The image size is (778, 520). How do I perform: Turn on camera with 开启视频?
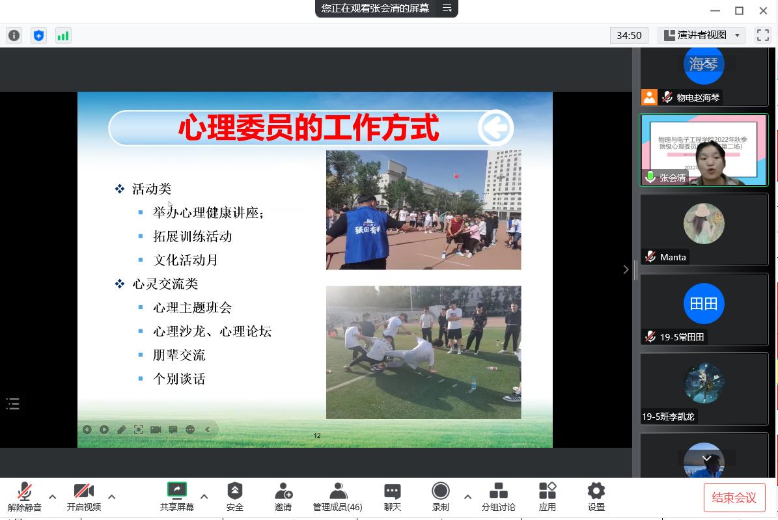click(83, 497)
